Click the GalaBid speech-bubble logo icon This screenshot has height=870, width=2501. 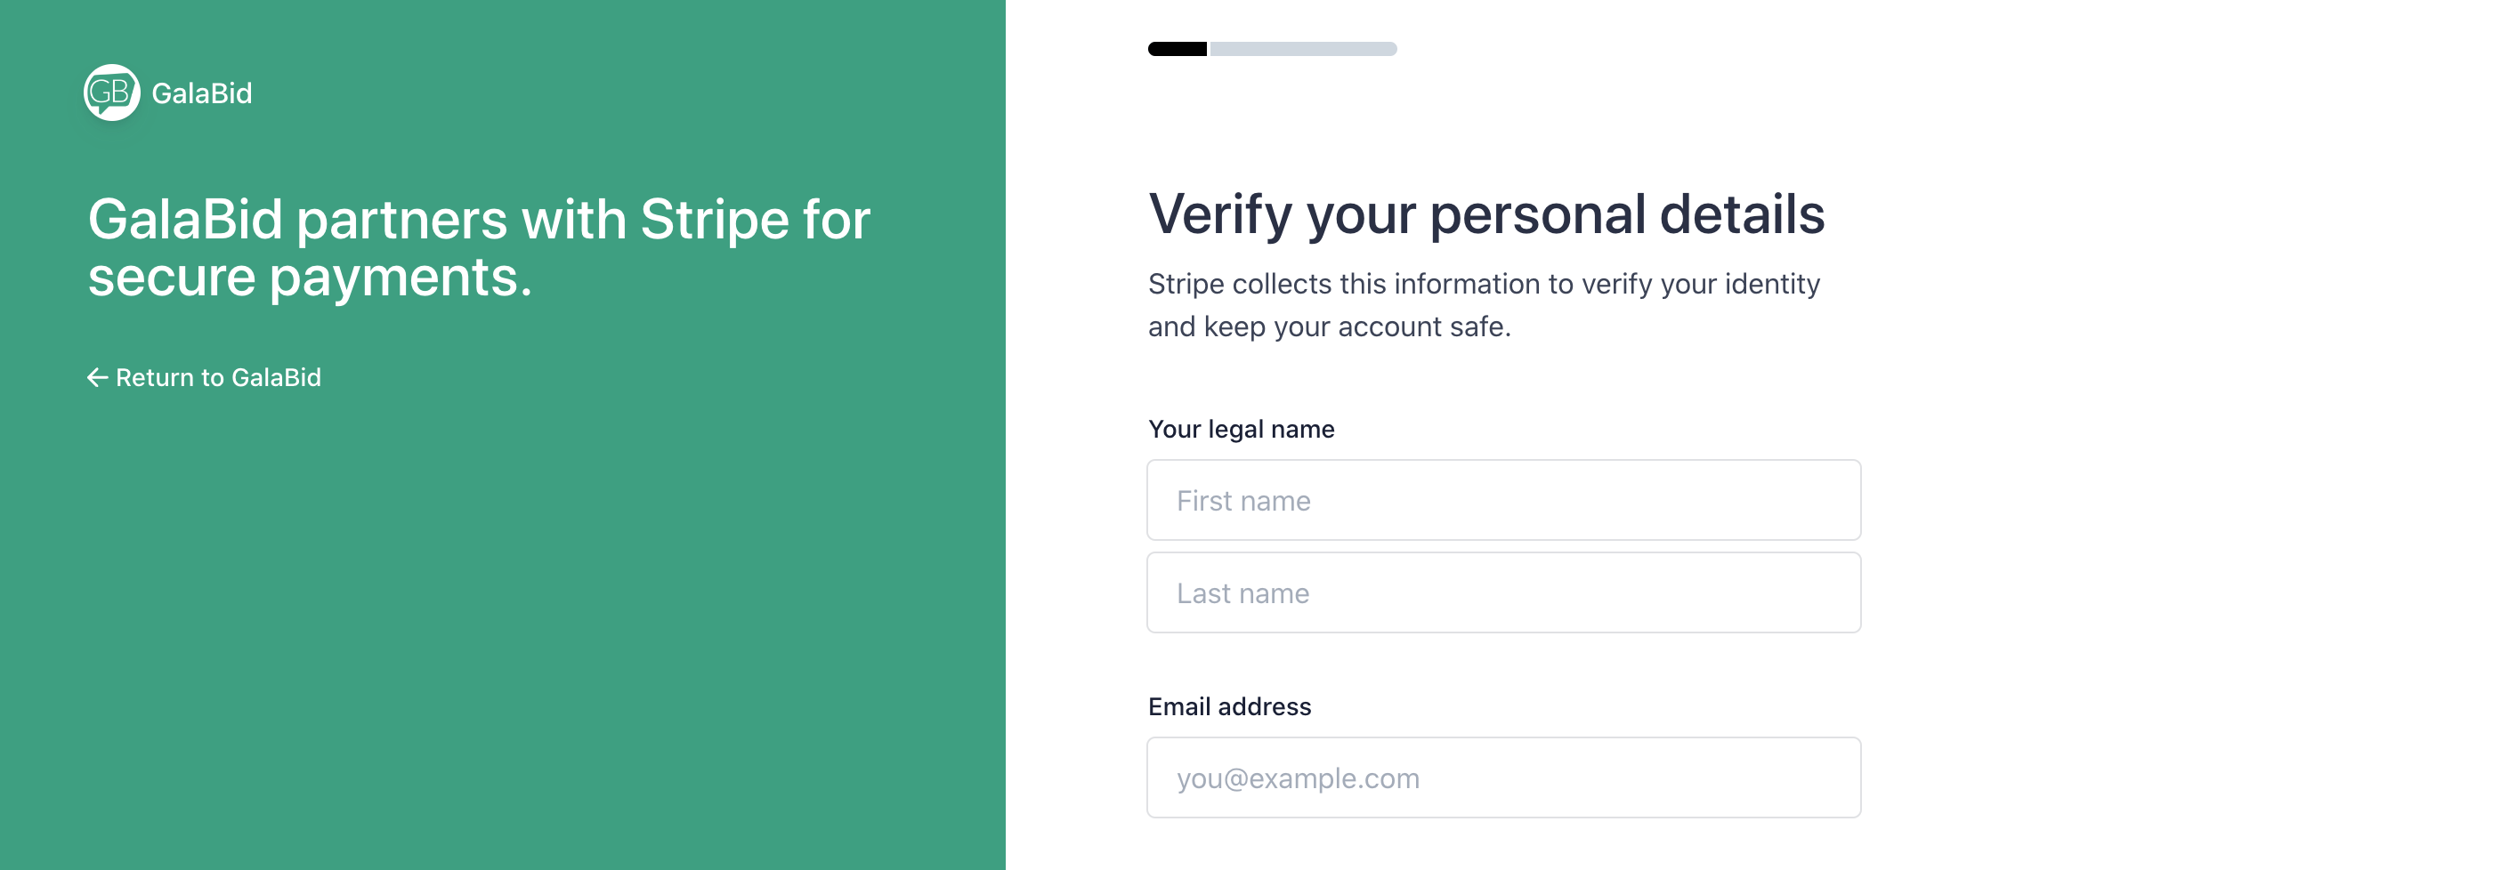point(111,93)
